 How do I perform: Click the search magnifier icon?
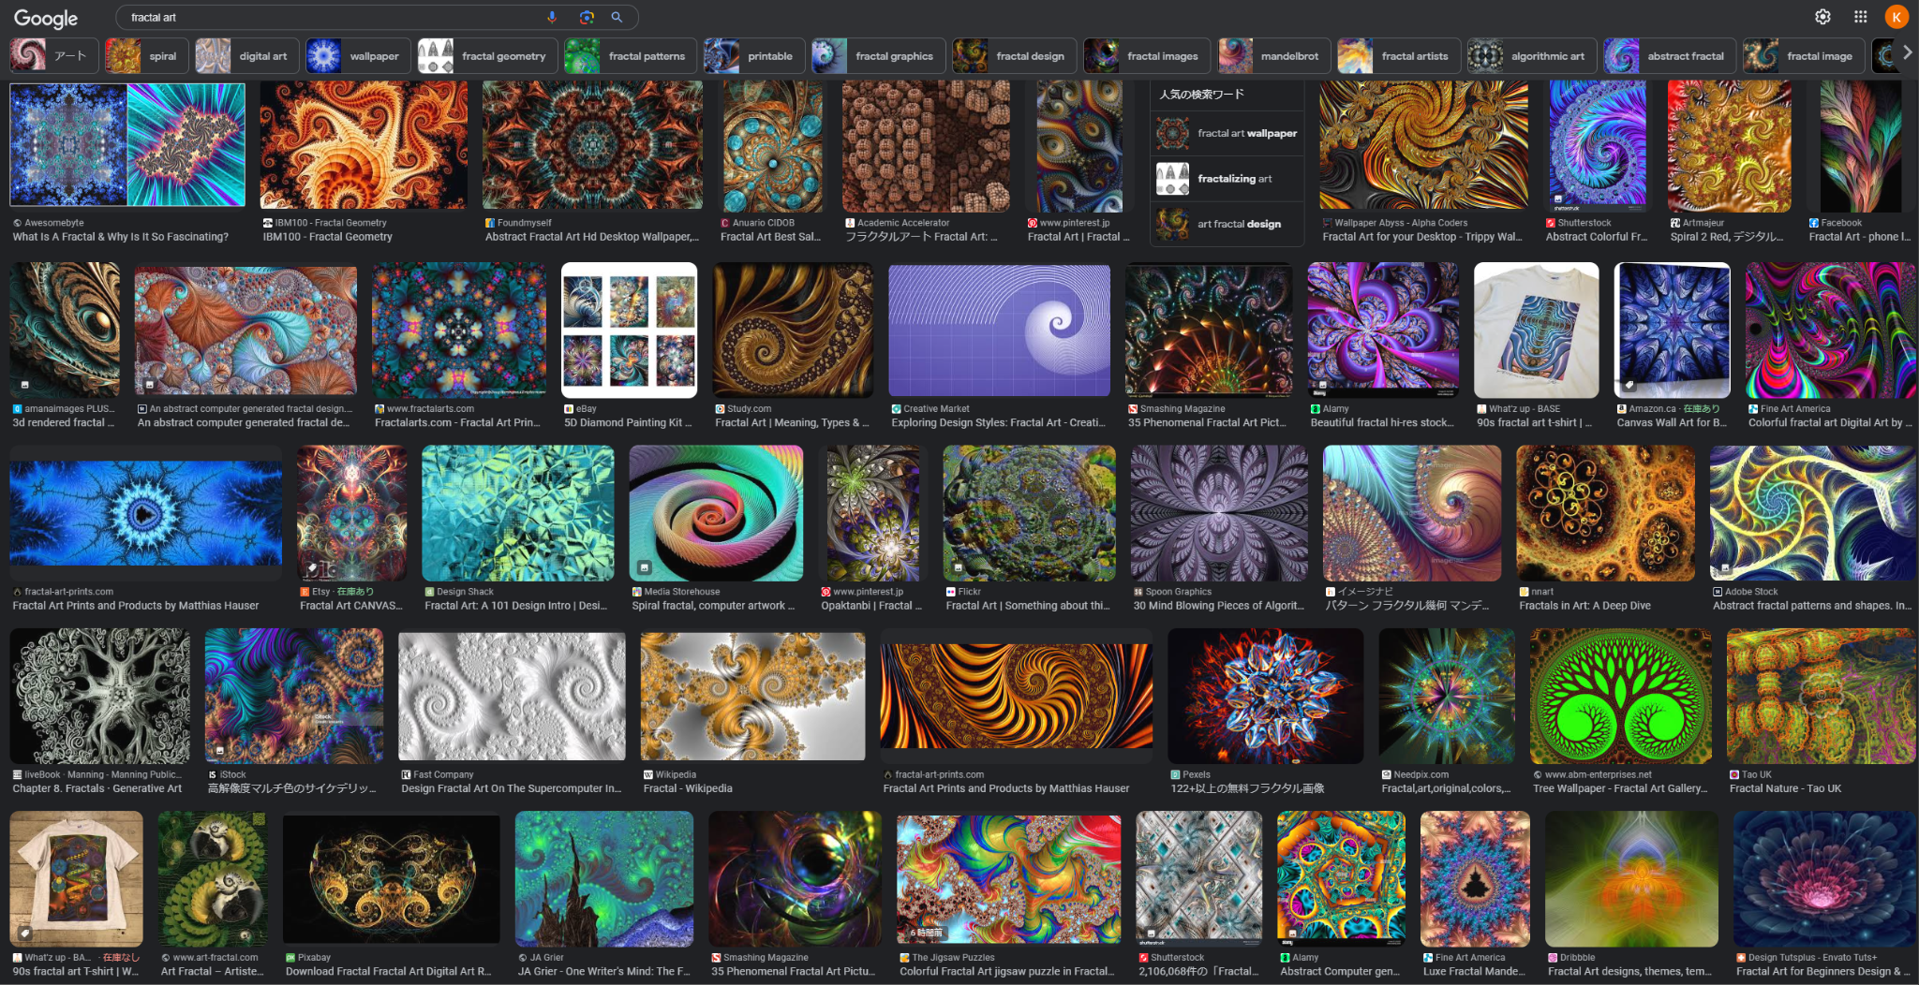pyautogui.click(x=617, y=17)
